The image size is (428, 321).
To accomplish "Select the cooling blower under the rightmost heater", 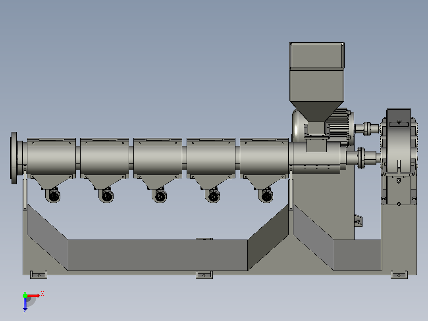I will [x=266, y=195].
